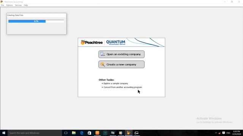The width and height of the screenshot is (243, 136).
Task: Click the teal square app icon in taskbar
Action: (105, 133)
